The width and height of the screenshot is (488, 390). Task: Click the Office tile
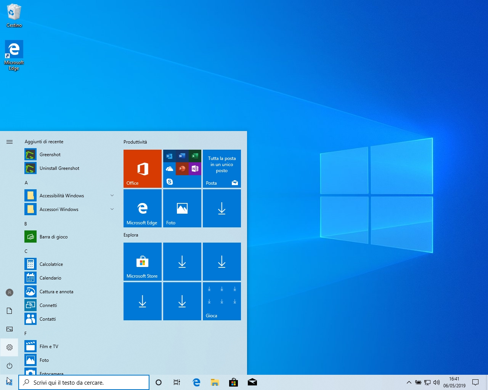coord(143,169)
